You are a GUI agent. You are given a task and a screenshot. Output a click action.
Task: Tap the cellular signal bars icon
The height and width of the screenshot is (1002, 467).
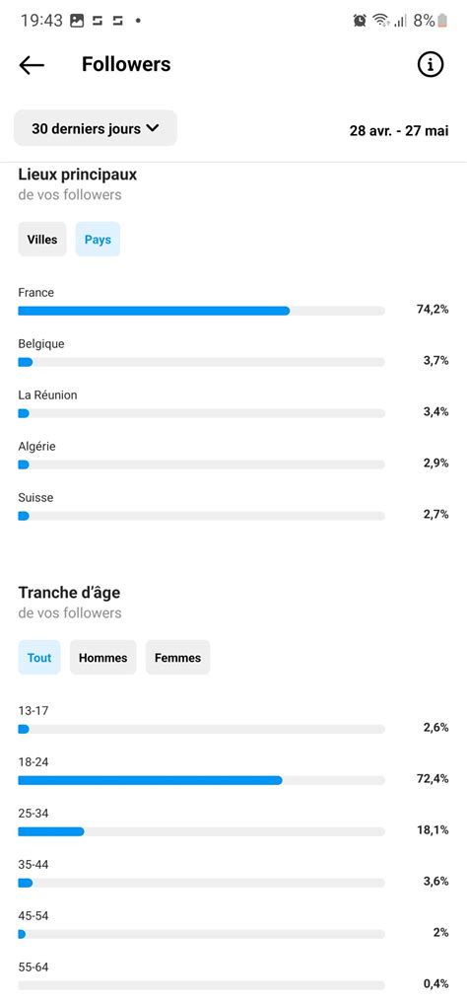coord(401,21)
